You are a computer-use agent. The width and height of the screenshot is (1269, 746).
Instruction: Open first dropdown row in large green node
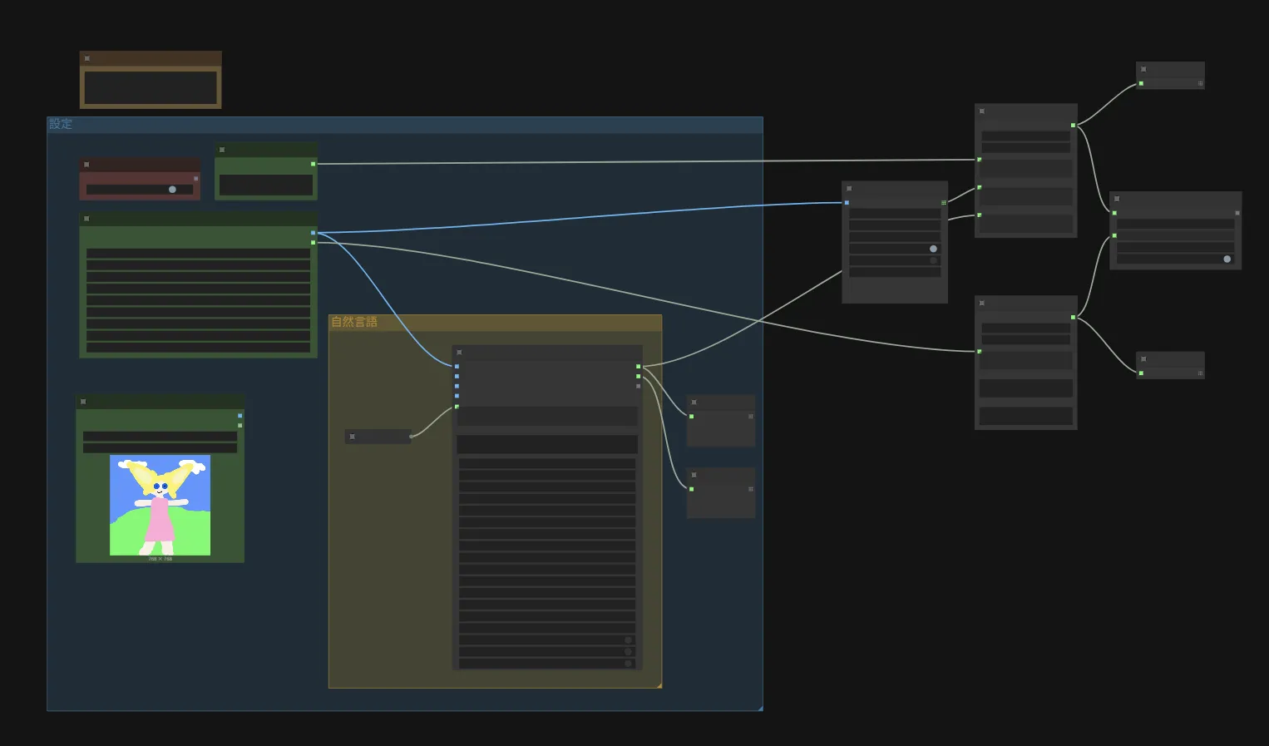pyautogui.click(x=198, y=253)
